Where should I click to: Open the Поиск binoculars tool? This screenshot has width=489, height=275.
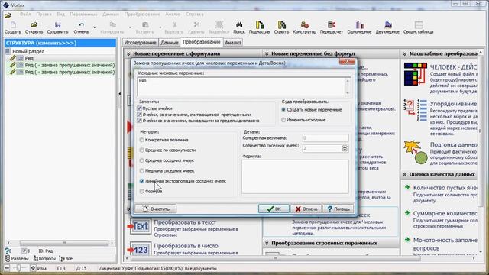(x=239, y=24)
